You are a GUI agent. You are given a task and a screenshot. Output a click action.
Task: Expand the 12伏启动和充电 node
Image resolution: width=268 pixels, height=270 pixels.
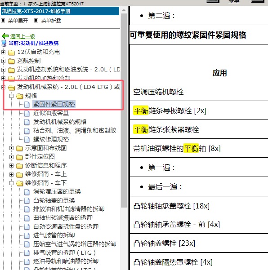pyautogui.click(x=3, y=52)
